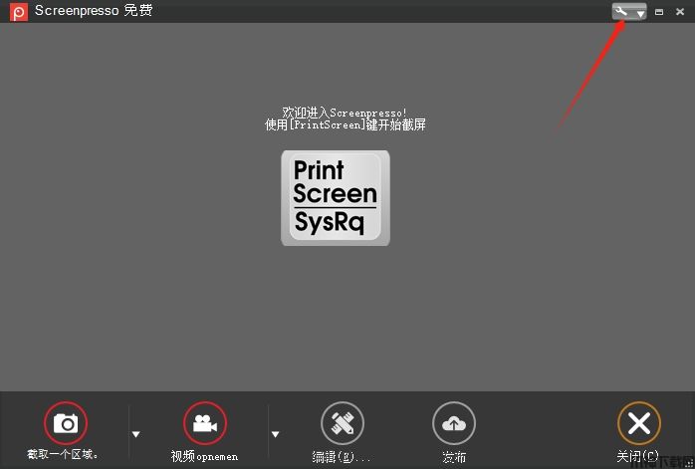This screenshot has height=469, width=695.
Task: Open the video recording options dropdown arrow
Action: pyautogui.click(x=275, y=434)
